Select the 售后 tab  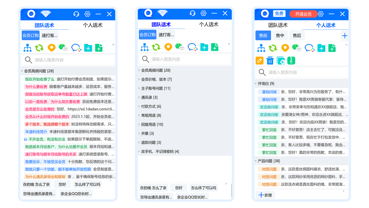[x=297, y=36]
